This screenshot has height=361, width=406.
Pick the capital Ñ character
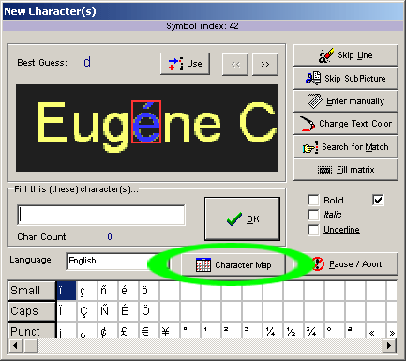click(x=108, y=311)
